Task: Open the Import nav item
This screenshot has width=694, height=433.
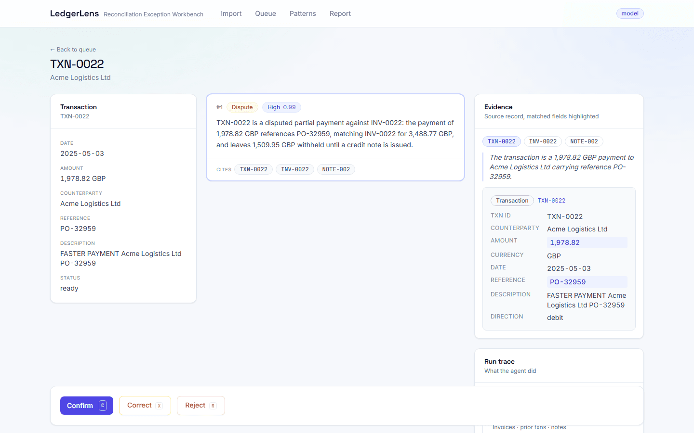Action: click(231, 13)
